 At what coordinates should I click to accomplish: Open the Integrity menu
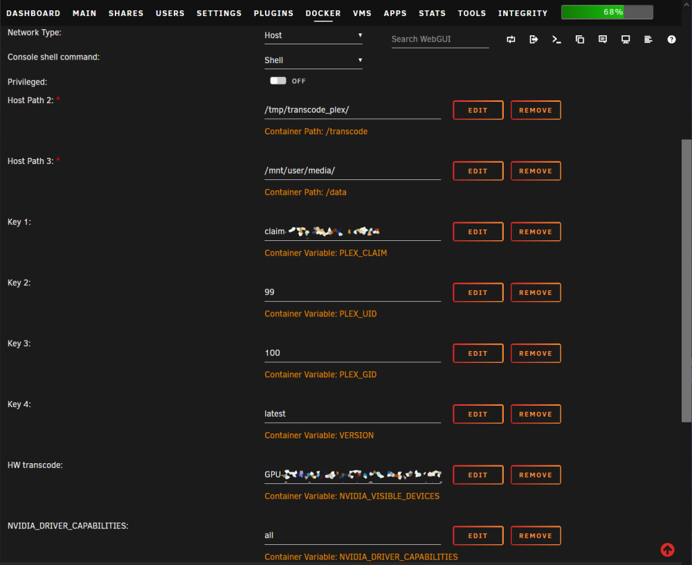(x=522, y=13)
